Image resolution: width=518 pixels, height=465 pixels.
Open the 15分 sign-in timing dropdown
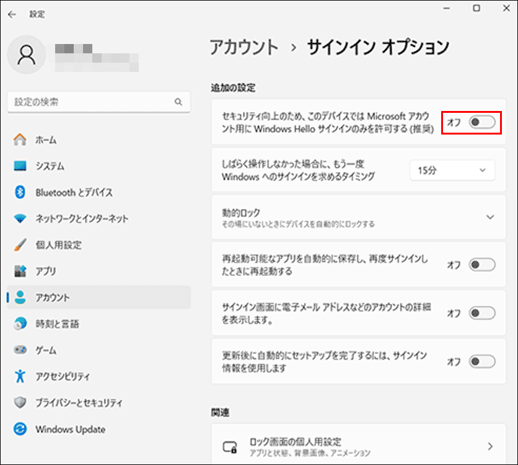point(452,170)
